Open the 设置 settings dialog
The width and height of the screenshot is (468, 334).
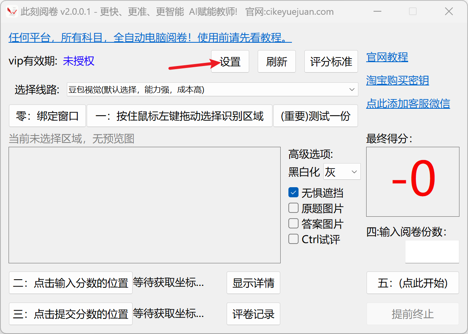click(230, 61)
